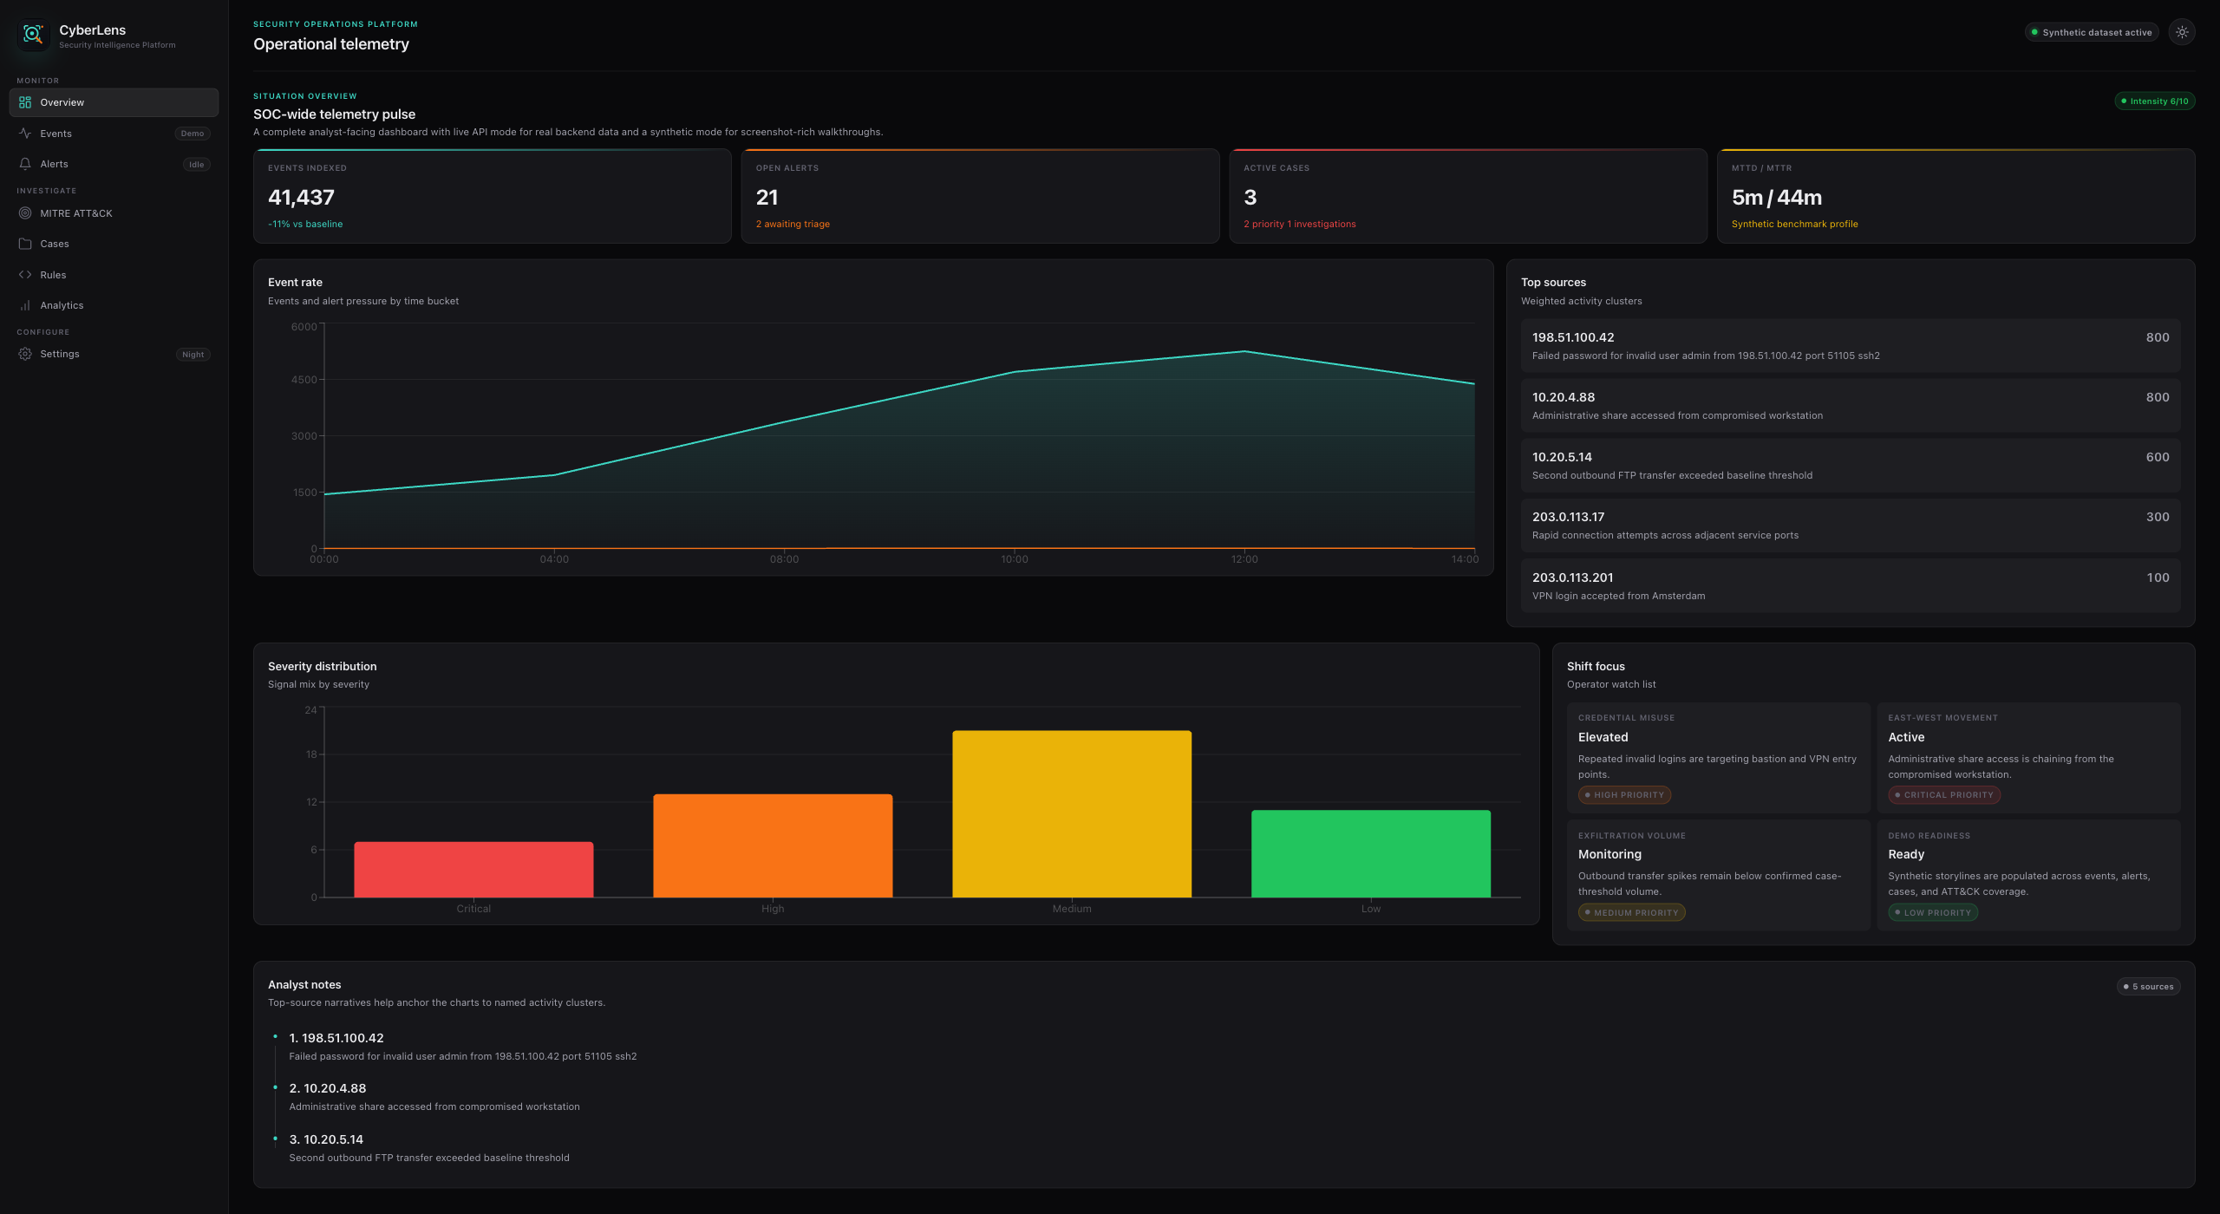Screen dimensions: 2220x1214
Task: Click the Analytics bar-chart icon
Action: [x=25, y=304]
